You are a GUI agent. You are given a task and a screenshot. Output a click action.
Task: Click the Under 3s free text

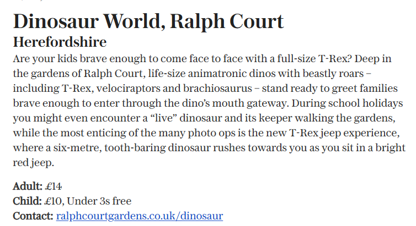tap(99, 201)
